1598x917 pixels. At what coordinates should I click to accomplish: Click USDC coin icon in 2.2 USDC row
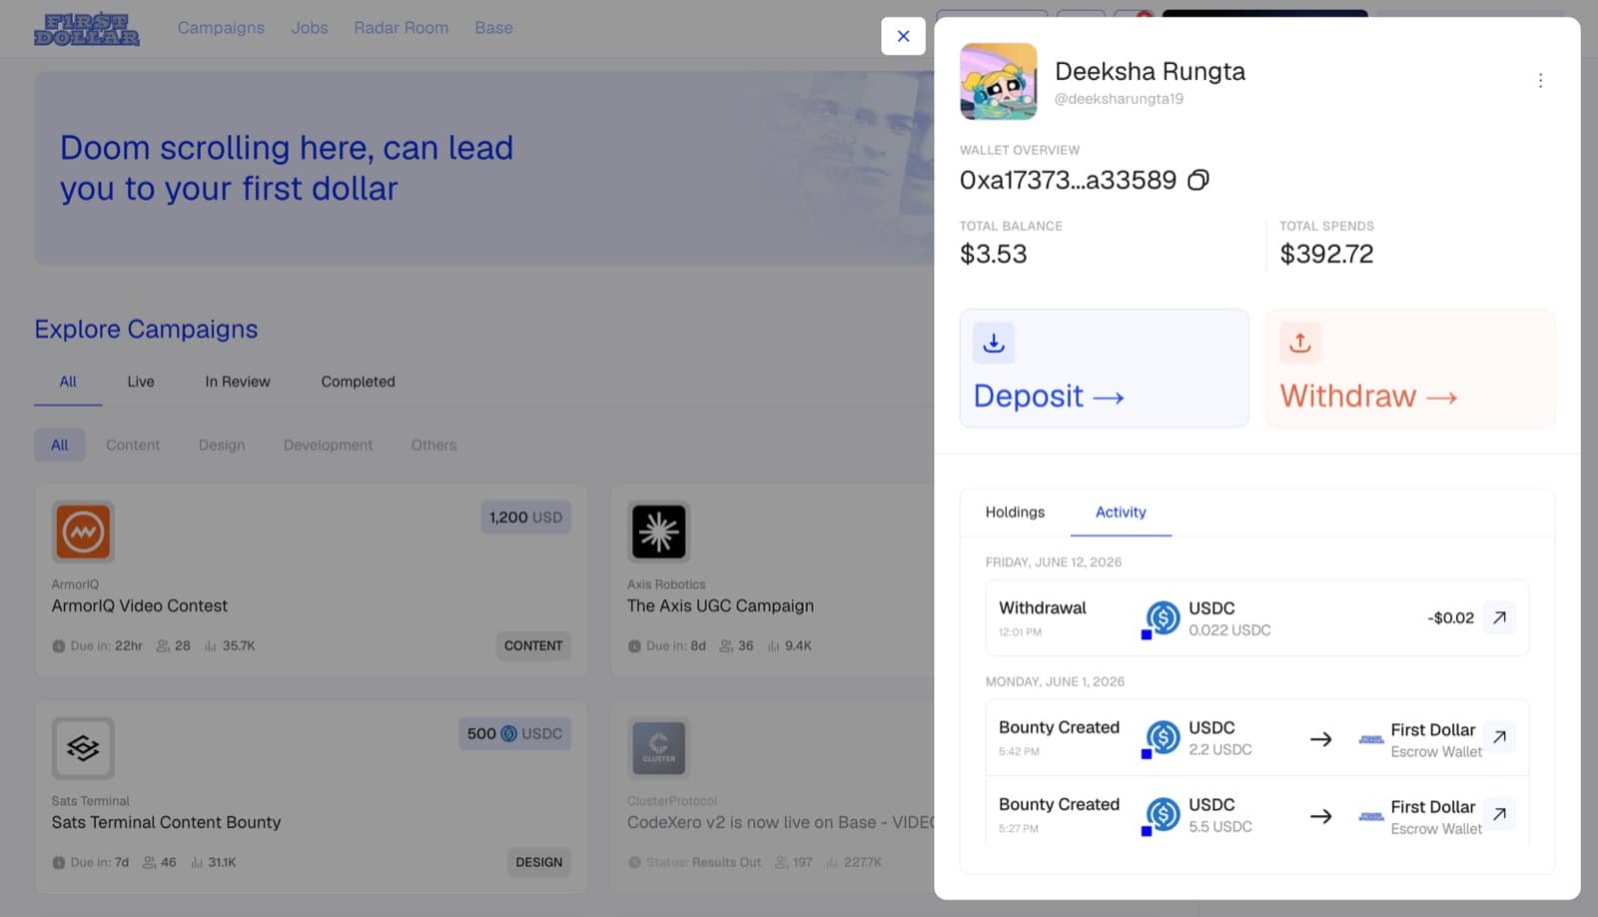(x=1162, y=738)
